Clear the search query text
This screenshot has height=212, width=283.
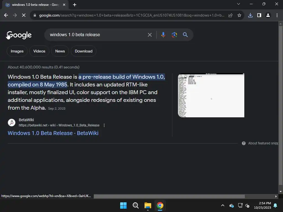click(150, 35)
